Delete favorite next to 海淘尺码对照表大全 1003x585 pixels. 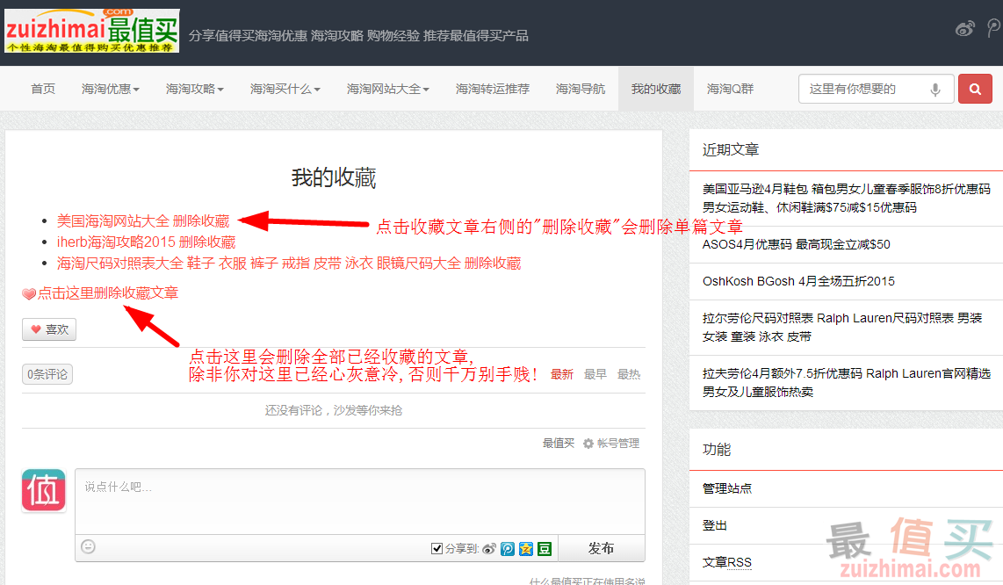point(493,264)
